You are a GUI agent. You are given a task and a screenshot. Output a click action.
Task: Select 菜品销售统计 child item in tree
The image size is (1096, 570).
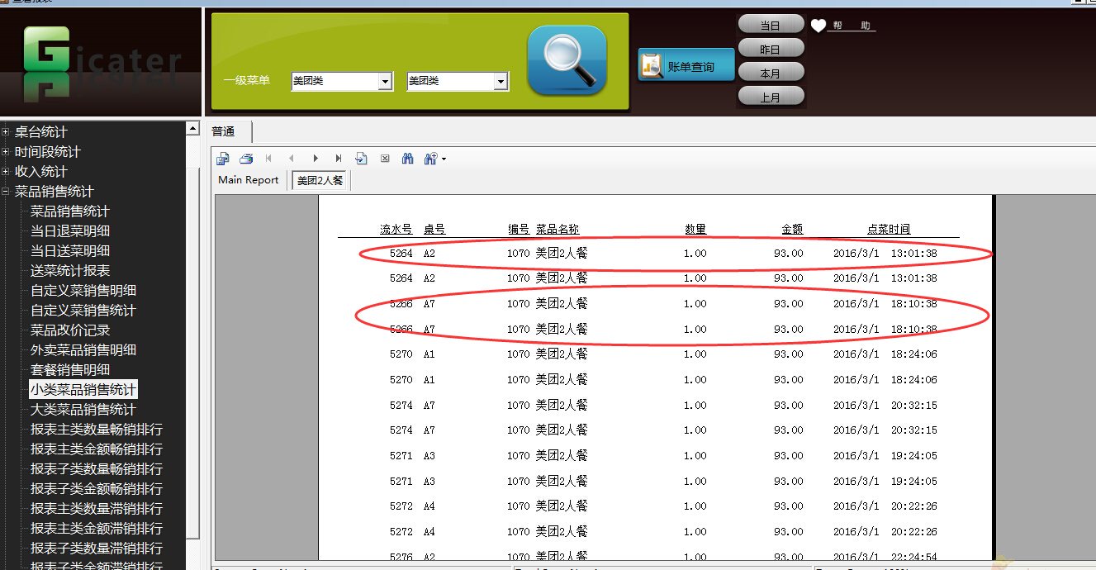[70, 211]
